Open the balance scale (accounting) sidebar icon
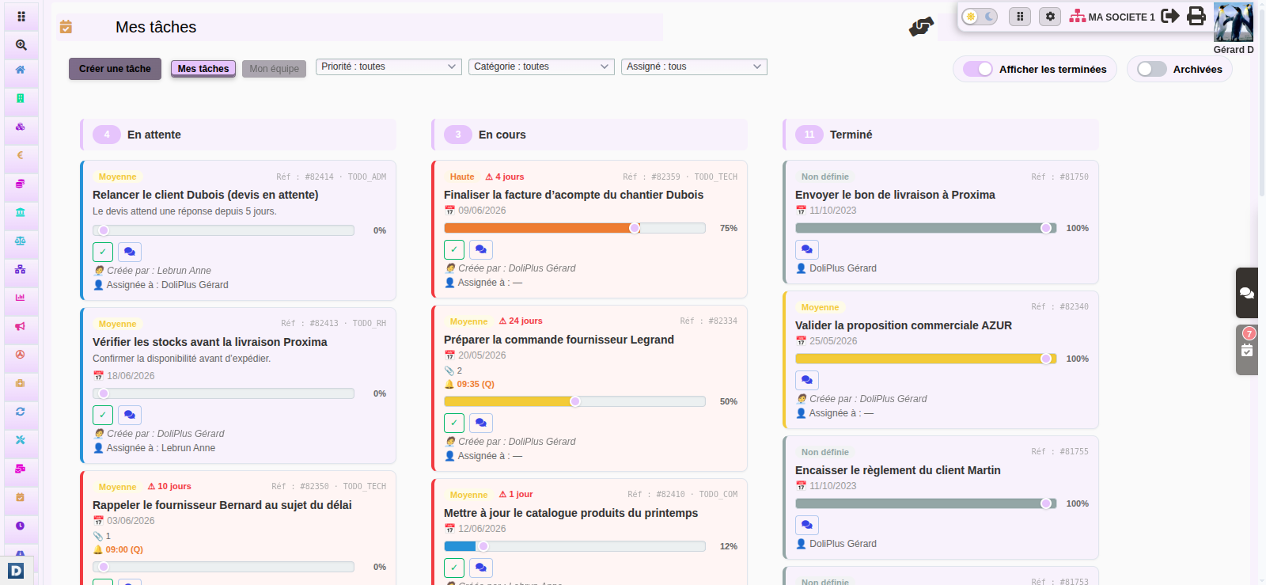The width and height of the screenshot is (1266, 585). 21,241
